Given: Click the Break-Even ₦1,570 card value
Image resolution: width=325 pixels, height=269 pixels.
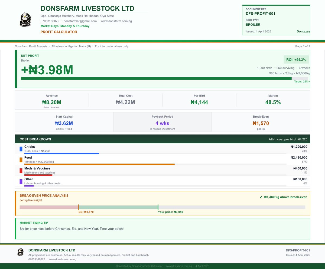Looking at the screenshot, I should point(261,123).
